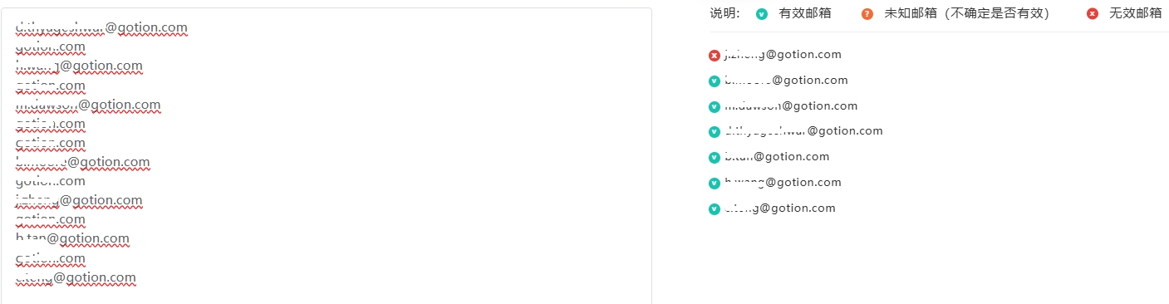Click the red X icon on the first result
The height and width of the screenshot is (304, 1169).
[714, 56]
